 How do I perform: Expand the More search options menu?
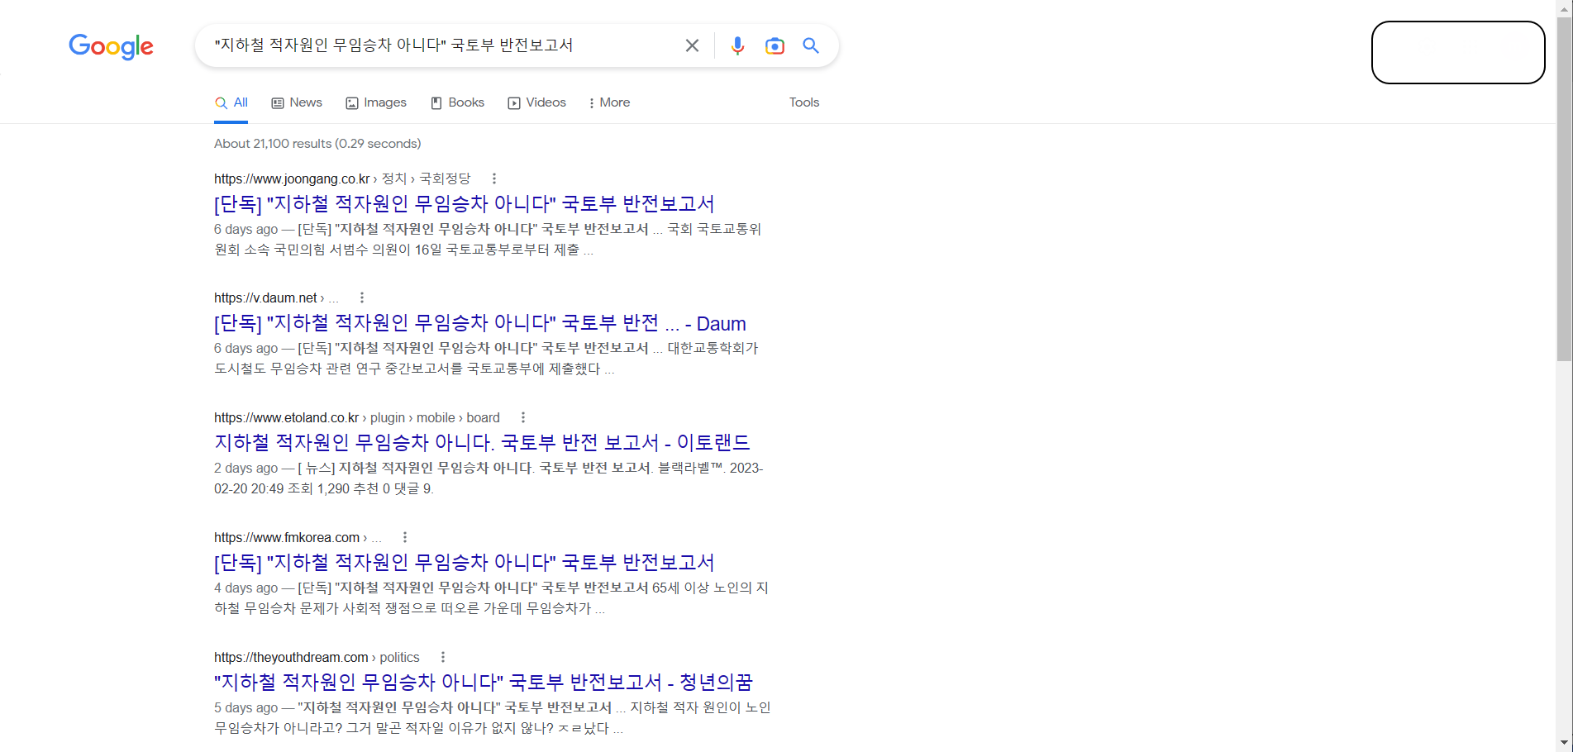[x=609, y=102]
